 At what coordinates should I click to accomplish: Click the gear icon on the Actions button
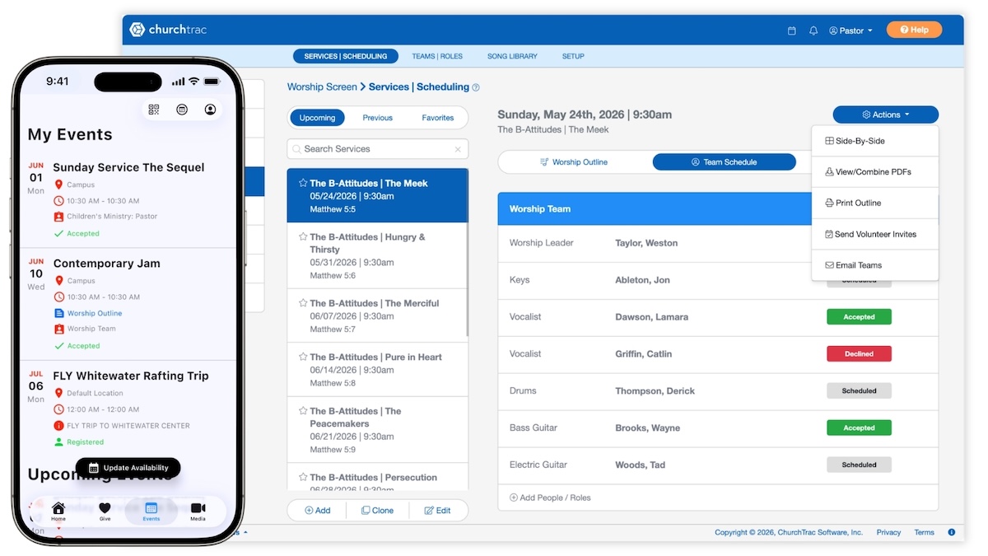tap(866, 114)
